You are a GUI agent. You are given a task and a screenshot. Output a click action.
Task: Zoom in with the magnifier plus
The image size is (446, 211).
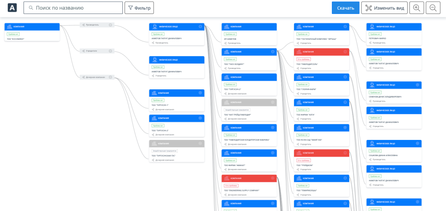point(417,8)
